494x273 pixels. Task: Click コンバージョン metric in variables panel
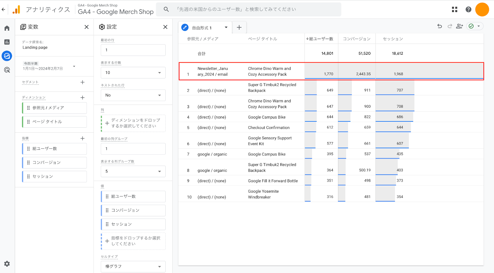tap(54, 163)
